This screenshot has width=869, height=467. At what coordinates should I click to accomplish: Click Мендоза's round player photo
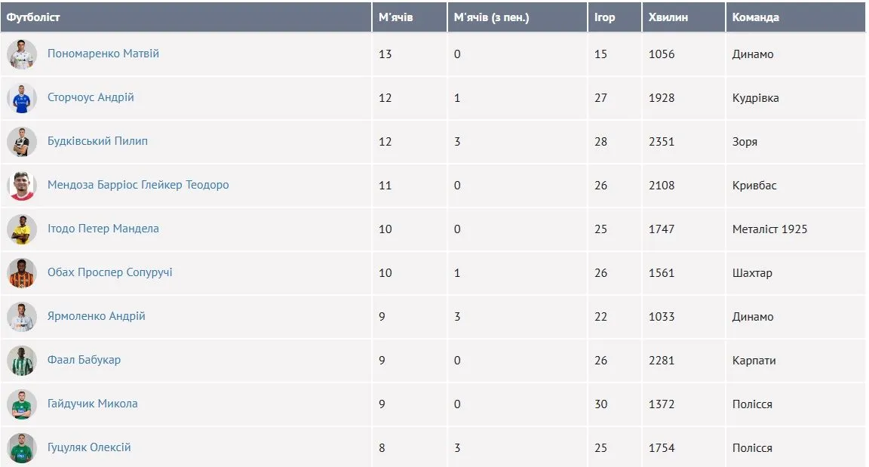(22, 186)
